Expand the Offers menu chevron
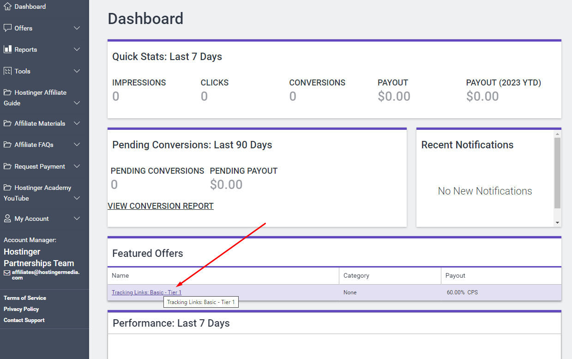 pyautogui.click(x=77, y=28)
